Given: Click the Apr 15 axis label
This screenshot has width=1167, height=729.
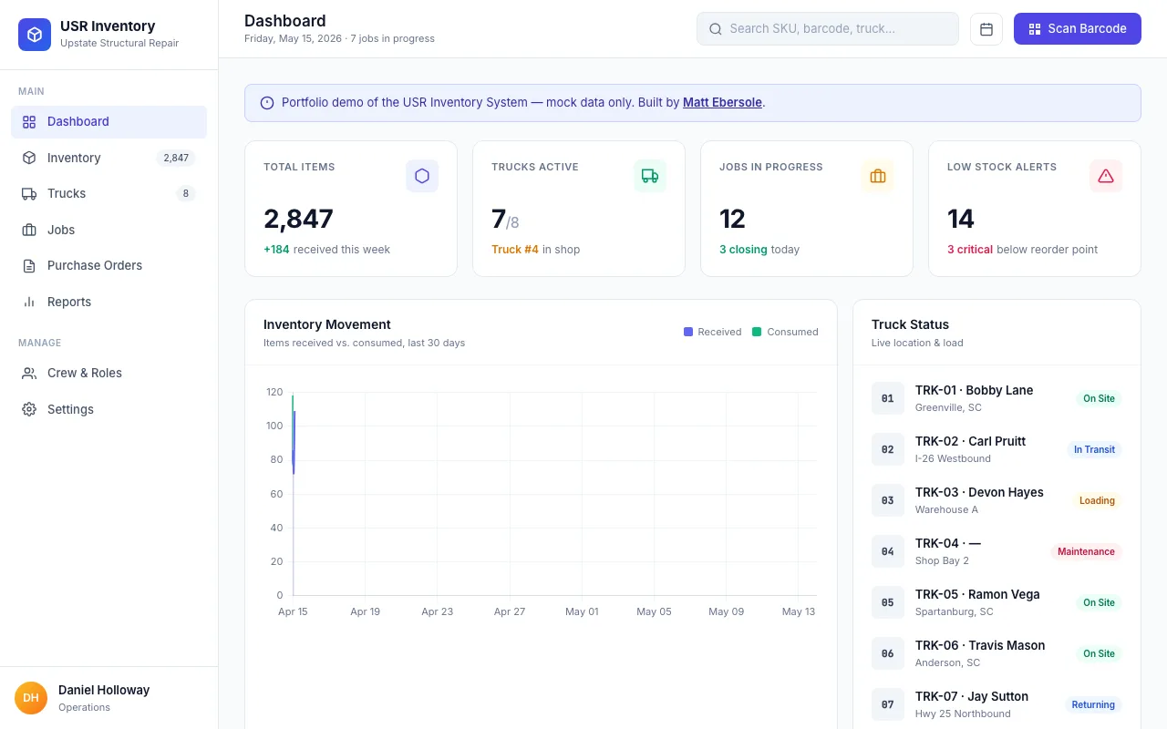Looking at the screenshot, I should (293, 611).
